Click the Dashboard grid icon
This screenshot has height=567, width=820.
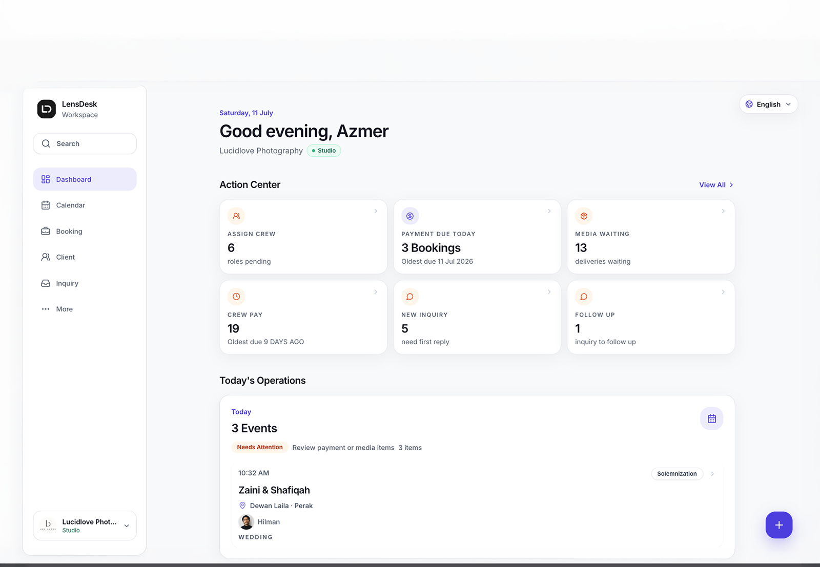pyautogui.click(x=46, y=179)
